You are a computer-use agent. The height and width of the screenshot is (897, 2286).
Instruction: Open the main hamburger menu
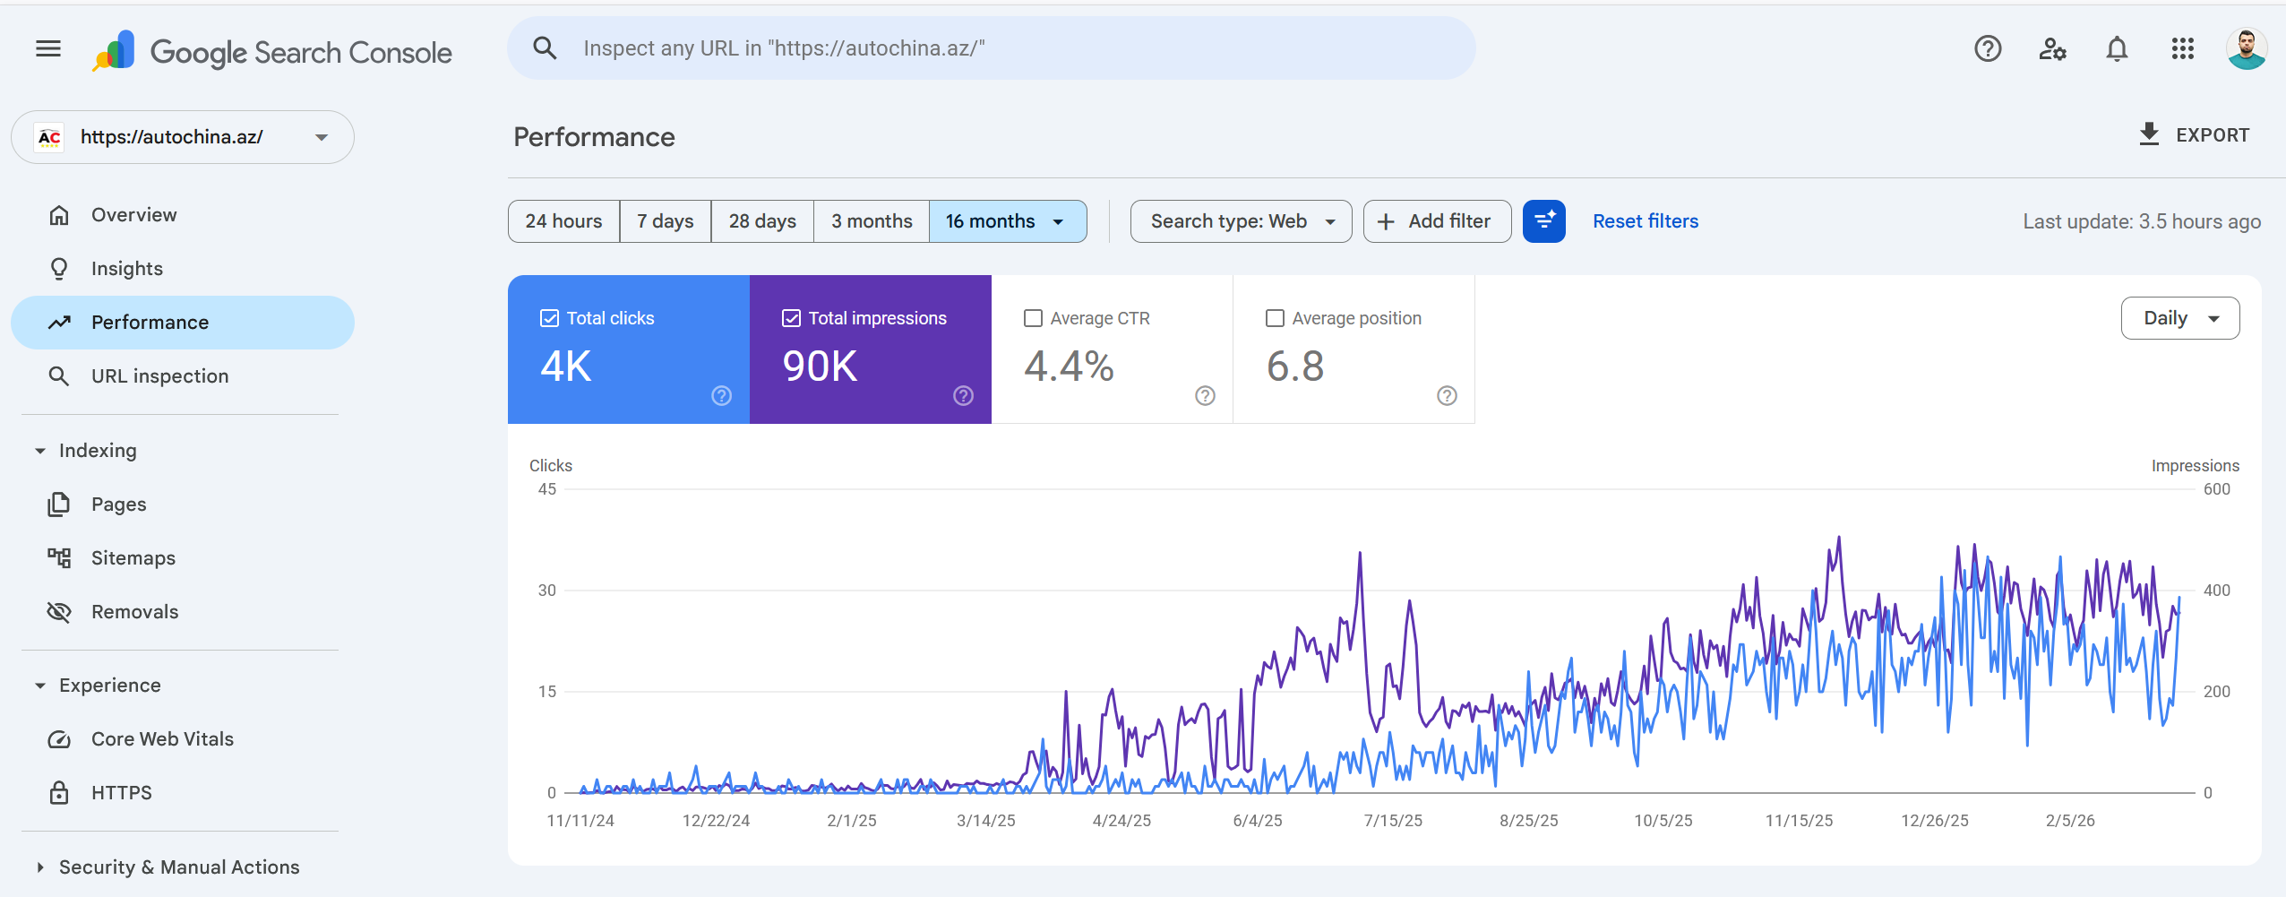[x=48, y=48]
